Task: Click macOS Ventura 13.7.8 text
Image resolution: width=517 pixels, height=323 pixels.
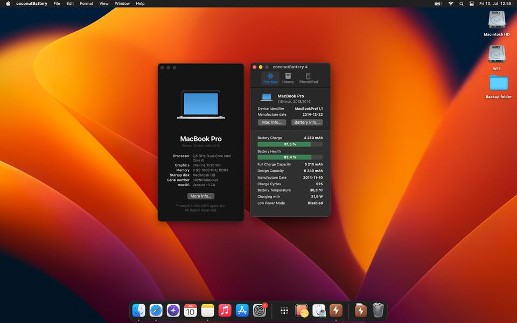Action: click(x=204, y=185)
